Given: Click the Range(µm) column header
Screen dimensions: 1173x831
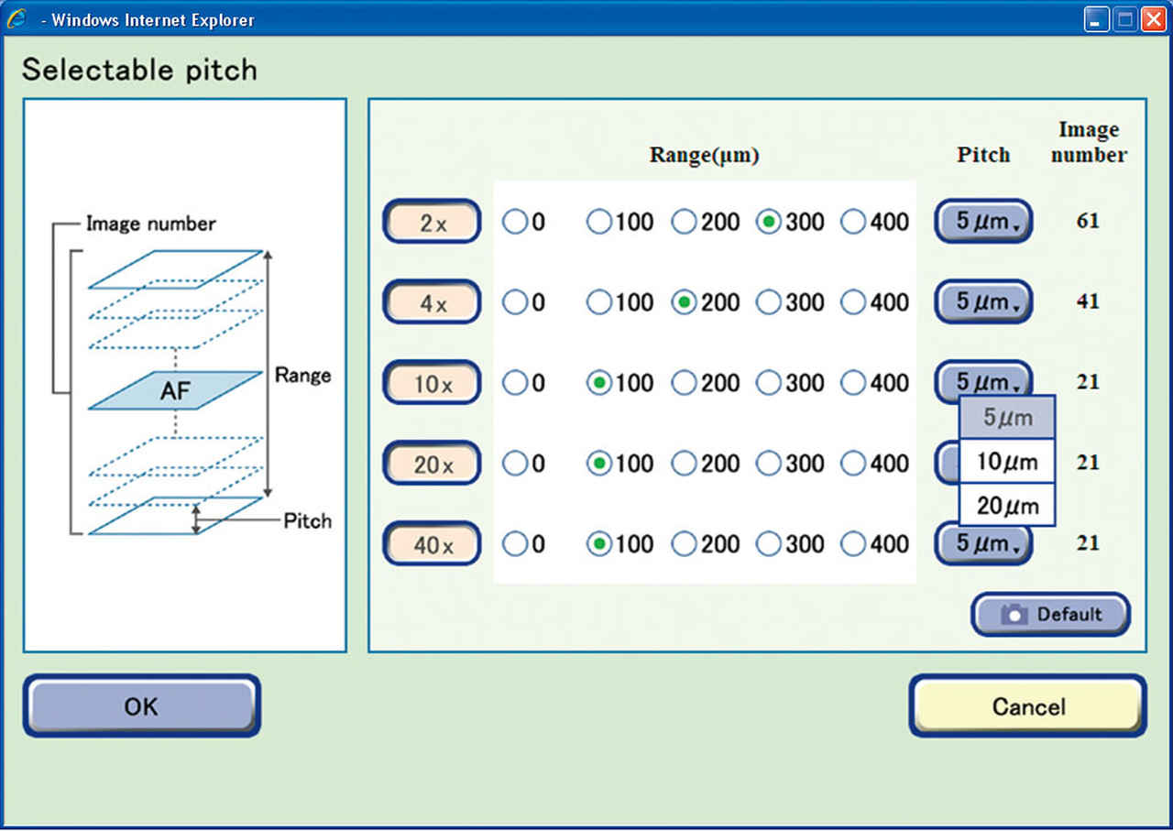Looking at the screenshot, I should 704,156.
